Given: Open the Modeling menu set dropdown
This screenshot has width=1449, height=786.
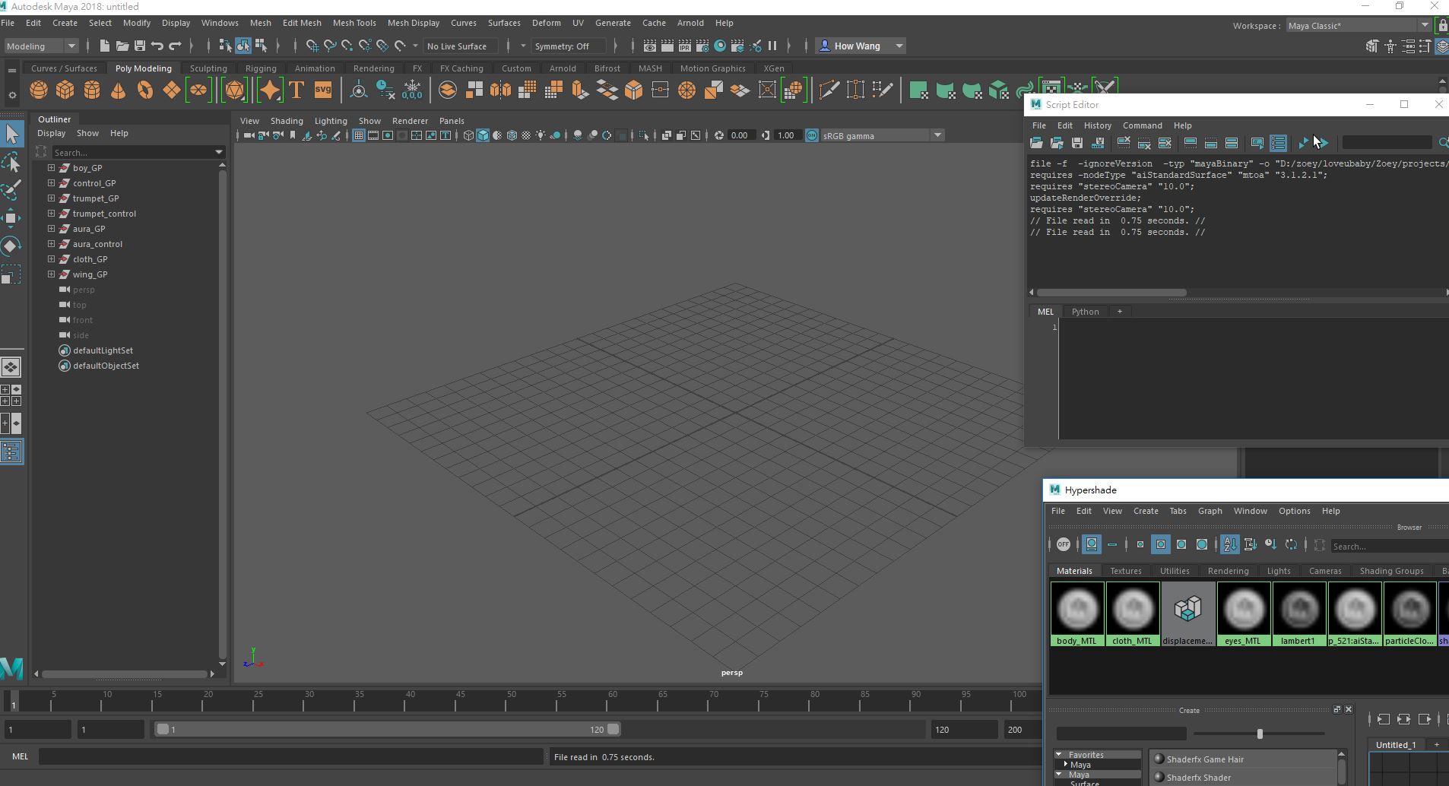Looking at the screenshot, I should tap(42, 46).
